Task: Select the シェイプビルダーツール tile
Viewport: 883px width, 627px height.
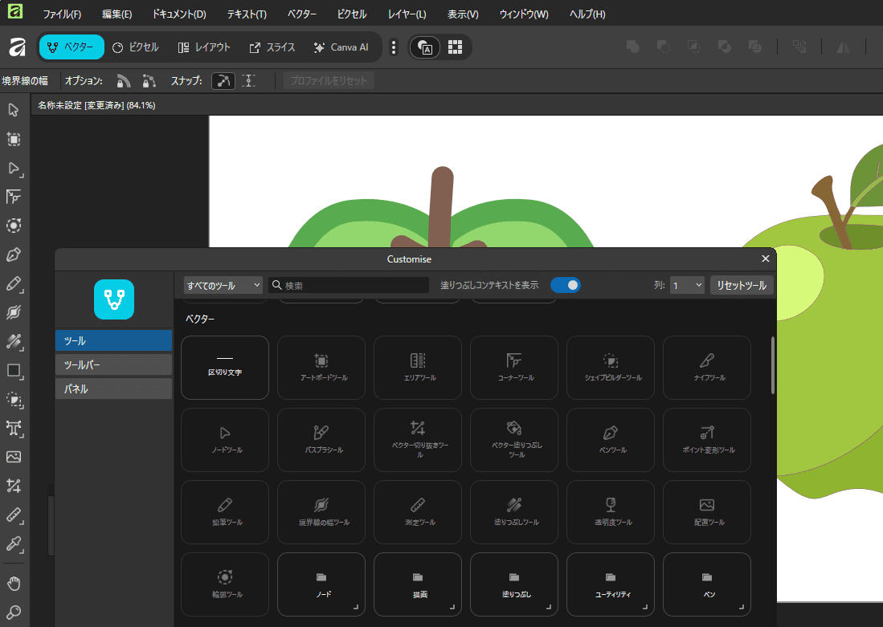Action: pyautogui.click(x=611, y=368)
